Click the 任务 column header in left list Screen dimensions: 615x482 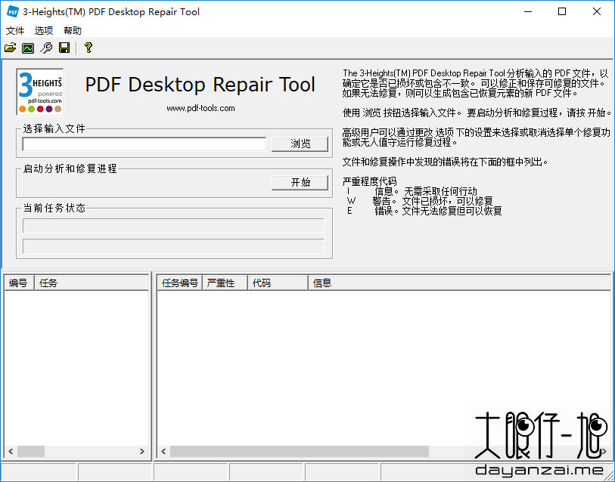pyautogui.click(x=92, y=283)
